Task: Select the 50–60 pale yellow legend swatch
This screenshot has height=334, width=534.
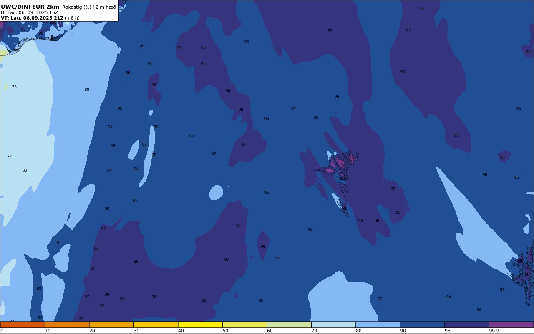Action: tap(244, 324)
